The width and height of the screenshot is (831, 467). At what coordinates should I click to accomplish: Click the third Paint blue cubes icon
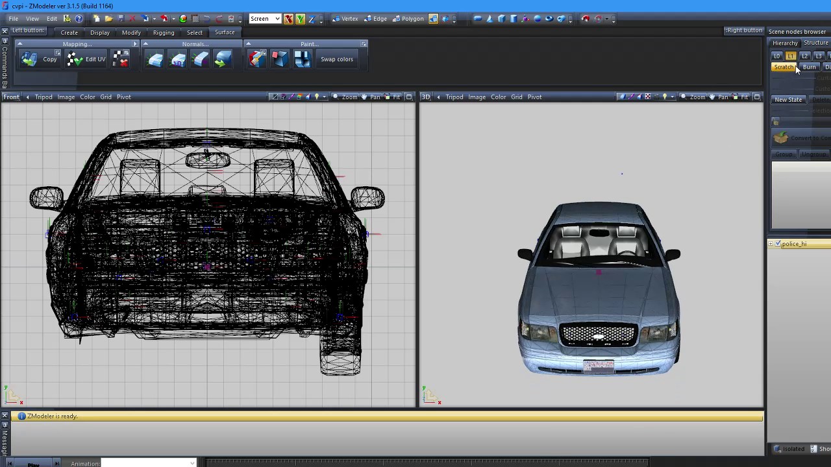pos(302,59)
